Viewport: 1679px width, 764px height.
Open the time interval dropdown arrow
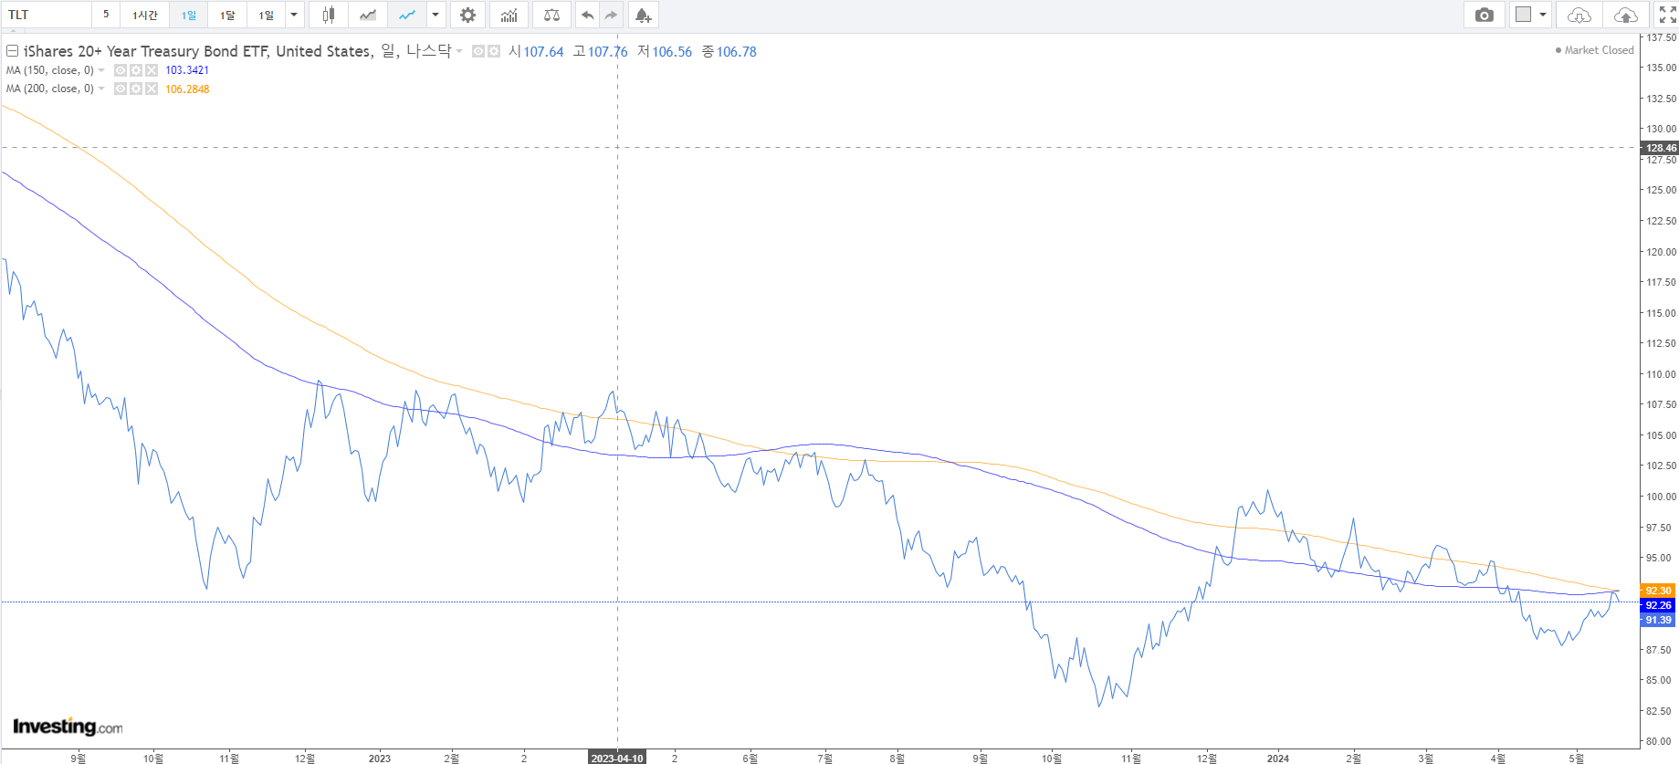(x=294, y=15)
